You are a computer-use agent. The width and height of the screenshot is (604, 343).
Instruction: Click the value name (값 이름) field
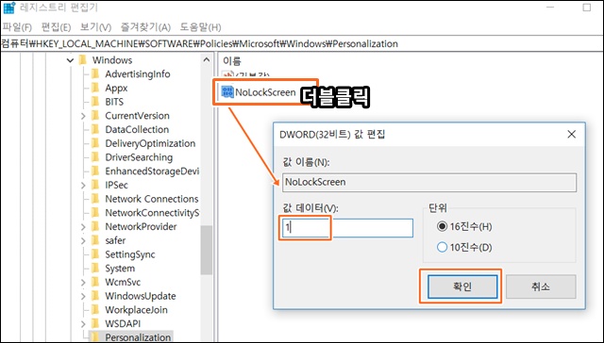click(429, 182)
